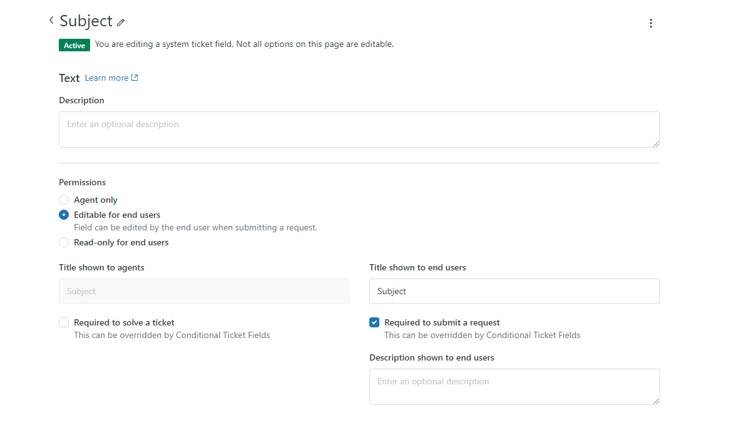Click the external link icon after Learn more
The height and width of the screenshot is (425, 748).
click(135, 78)
